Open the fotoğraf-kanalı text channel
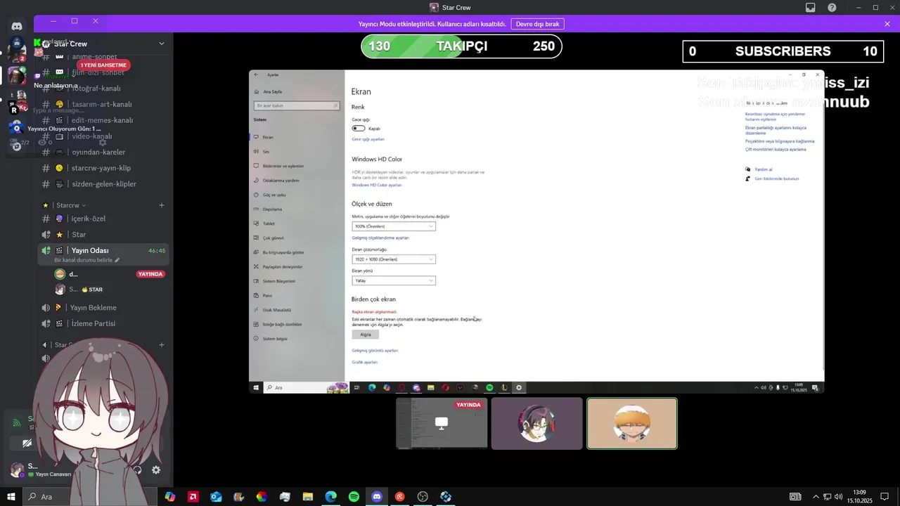The height and width of the screenshot is (506, 900). coord(96,89)
